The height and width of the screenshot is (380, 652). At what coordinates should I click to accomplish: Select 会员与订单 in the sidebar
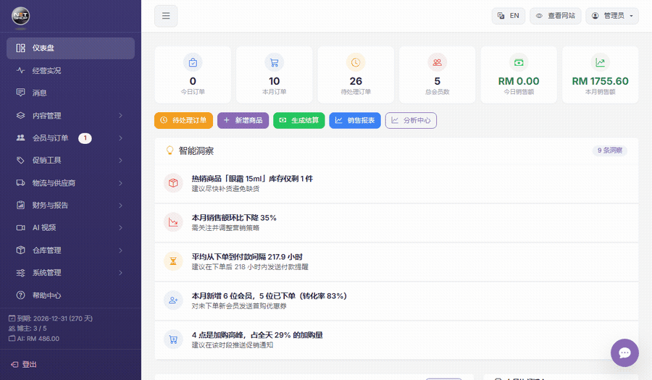pos(71,138)
